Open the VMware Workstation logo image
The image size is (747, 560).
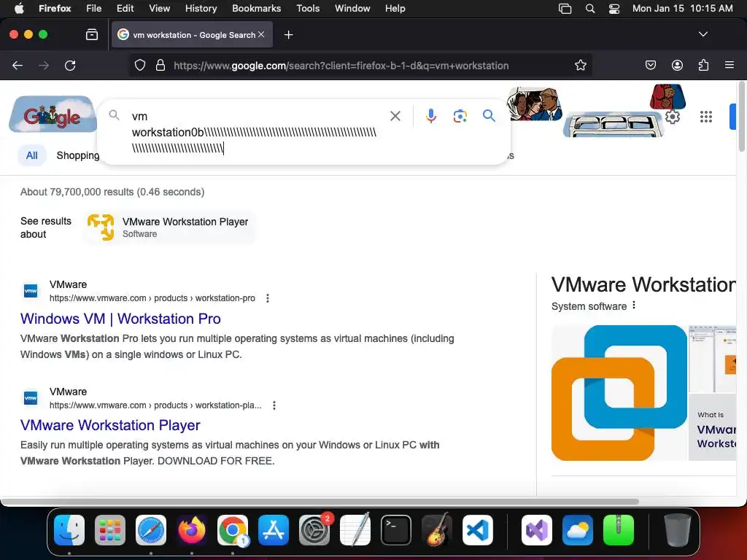point(619,393)
